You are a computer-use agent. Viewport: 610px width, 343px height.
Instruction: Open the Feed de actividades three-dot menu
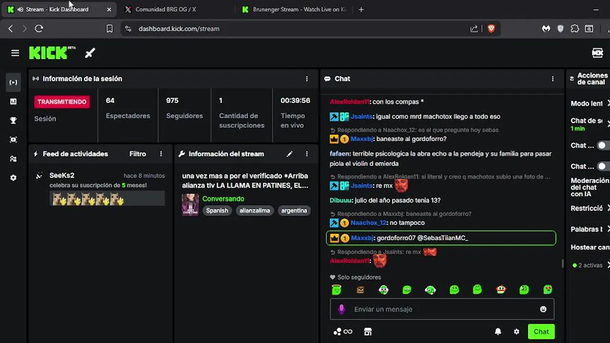coord(161,154)
